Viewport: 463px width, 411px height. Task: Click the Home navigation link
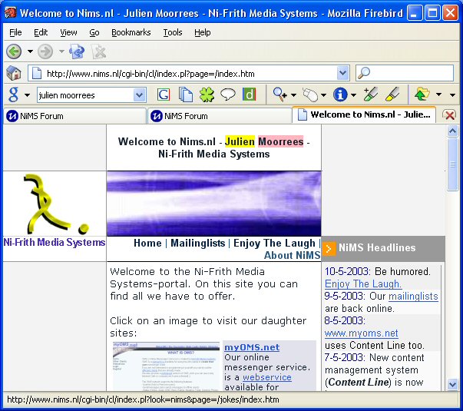147,243
